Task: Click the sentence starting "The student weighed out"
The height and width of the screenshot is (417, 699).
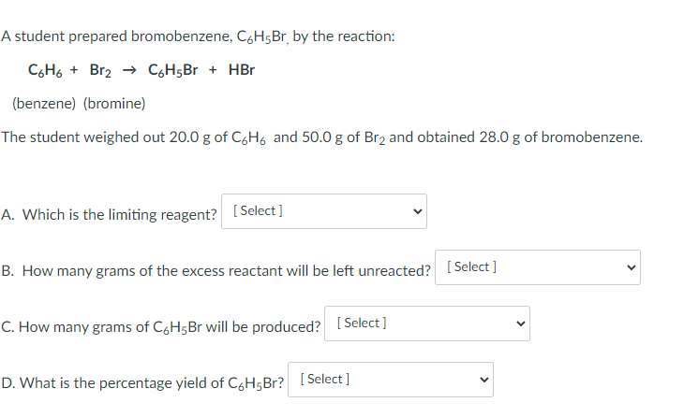Action: click(321, 137)
